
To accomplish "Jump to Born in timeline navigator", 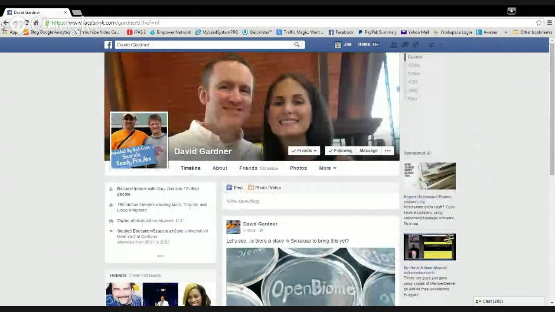I will click(412, 99).
